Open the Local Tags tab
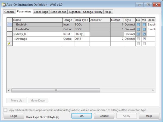Viewport: 163px width, 122px height. [41, 12]
